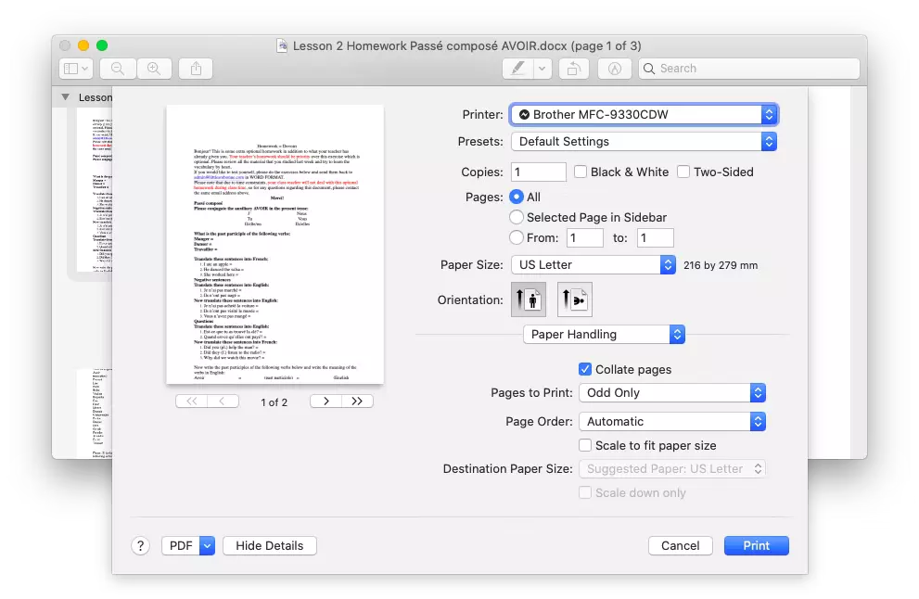
Task: Go to first preview page
Action: click(x=191, y=401)
